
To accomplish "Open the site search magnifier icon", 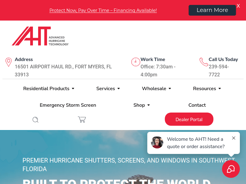I will [x=35, y=120].
